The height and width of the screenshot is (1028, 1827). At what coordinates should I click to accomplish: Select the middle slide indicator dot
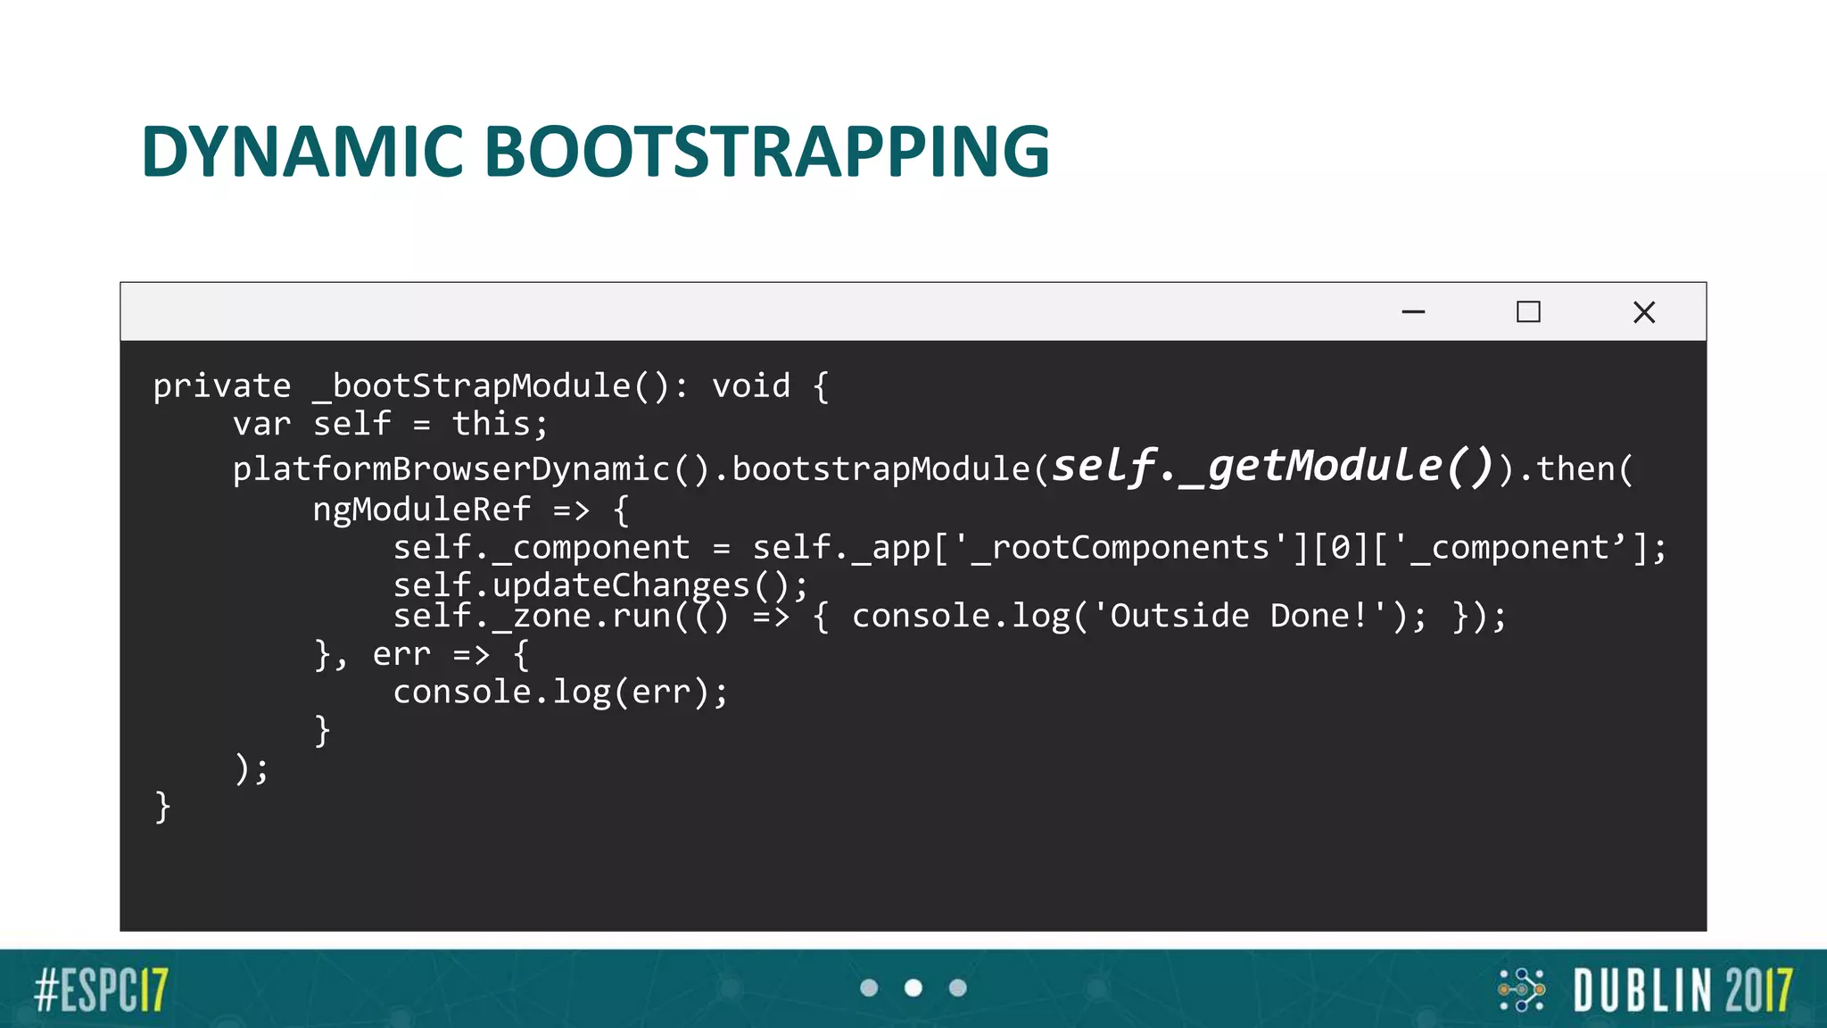click(x=913, y=988)
